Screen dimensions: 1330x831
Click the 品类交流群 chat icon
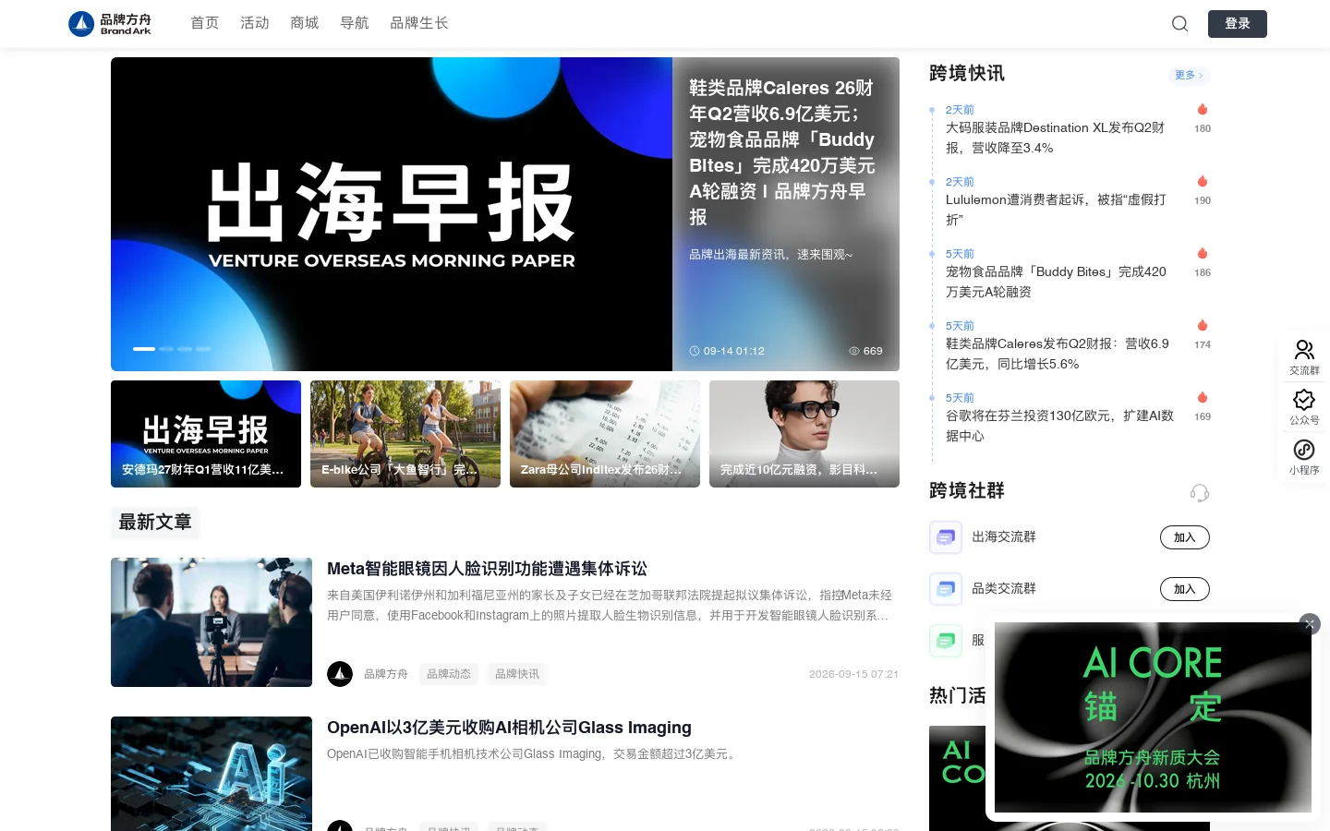(x=945, y=589)
